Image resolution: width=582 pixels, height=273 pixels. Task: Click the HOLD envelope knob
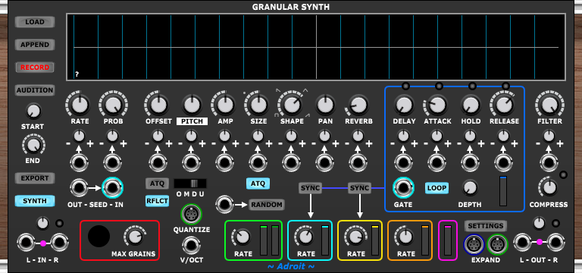pos(471,105)
